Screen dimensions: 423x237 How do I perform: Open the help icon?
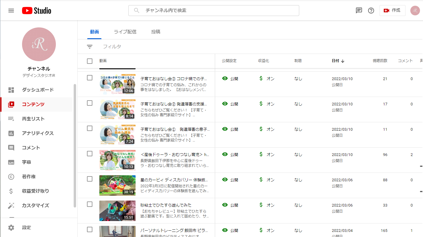(371, 10)
